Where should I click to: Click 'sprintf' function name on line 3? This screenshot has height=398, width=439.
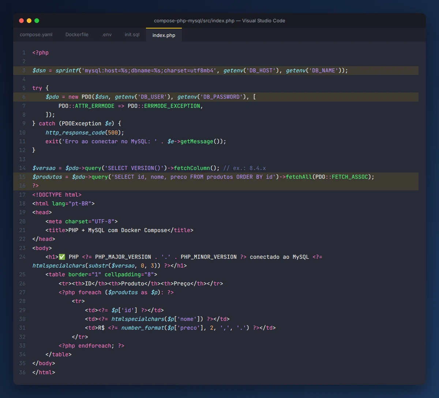click(x=67, y=71)
